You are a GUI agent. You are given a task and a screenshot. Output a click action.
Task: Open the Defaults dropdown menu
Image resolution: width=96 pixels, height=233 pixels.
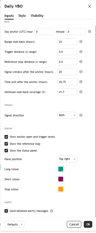coord(14,224)
